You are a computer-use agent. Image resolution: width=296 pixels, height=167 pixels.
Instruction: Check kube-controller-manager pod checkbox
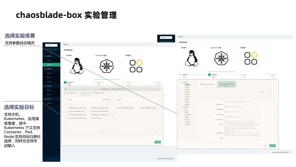pyautogui.click(x=67, y=118)
